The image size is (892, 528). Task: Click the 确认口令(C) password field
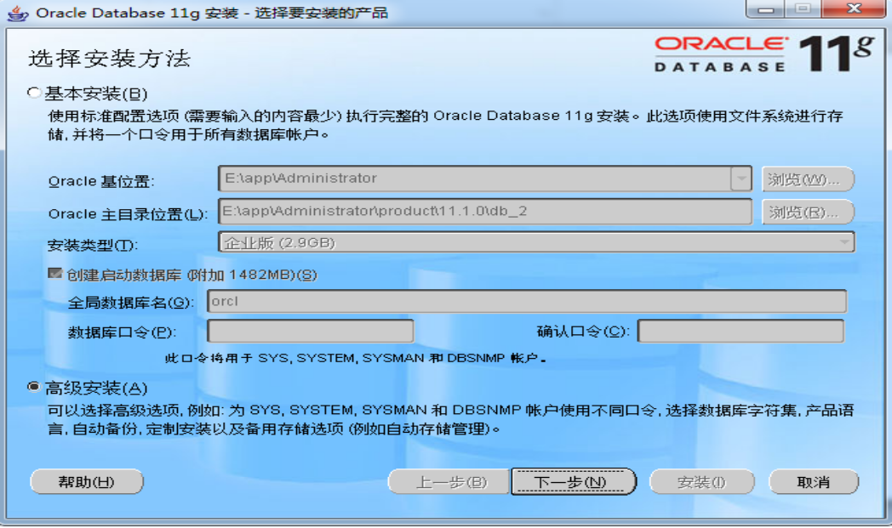click(x=740, y=331)
